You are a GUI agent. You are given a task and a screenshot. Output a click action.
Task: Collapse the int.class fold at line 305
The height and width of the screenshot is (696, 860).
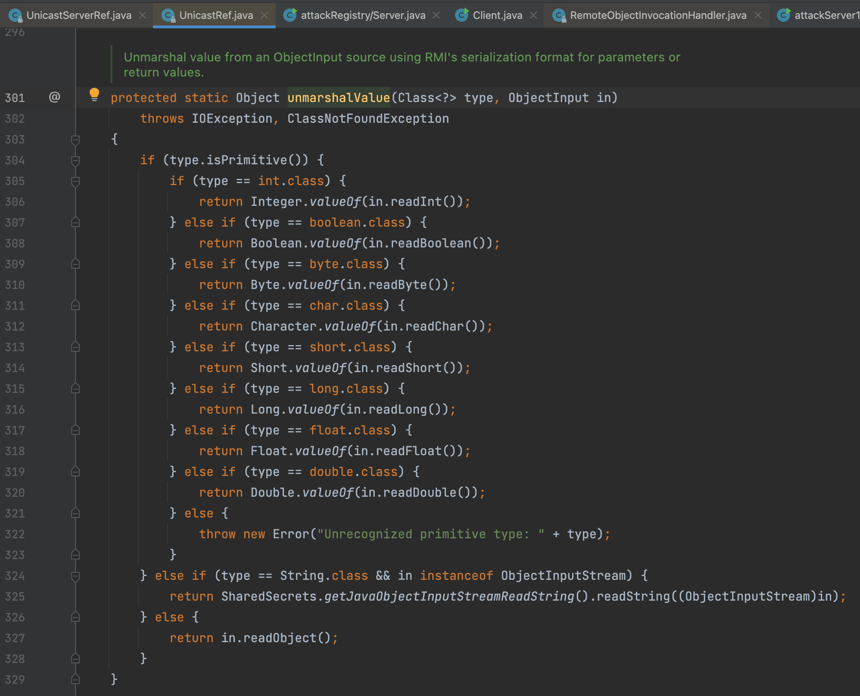point(76,181)
